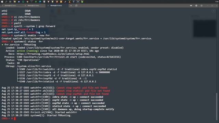Click 'CGroup: /system.slice/frr.service' line
This screenshot has width=219, height=123.
point(28,66)
